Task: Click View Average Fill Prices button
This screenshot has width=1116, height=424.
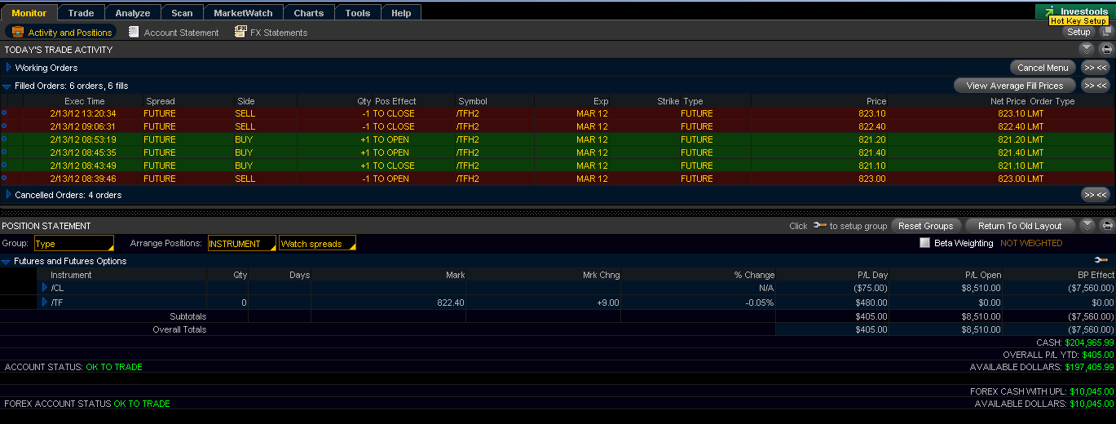Action: point(1015,86)
